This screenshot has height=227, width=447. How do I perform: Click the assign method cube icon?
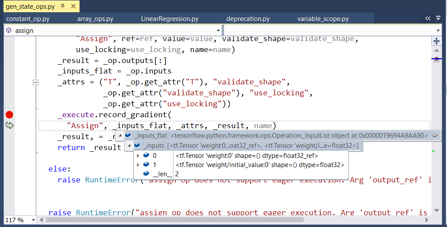(x=9, y=30)
